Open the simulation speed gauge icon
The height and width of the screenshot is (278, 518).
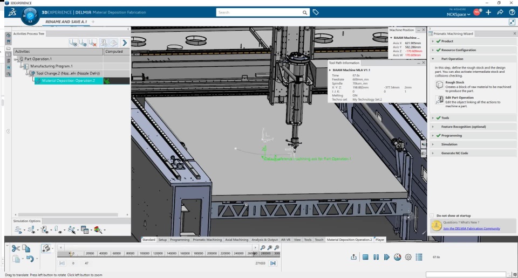pos(398,257)
